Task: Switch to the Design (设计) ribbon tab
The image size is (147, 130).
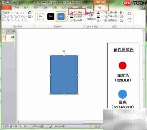Action: (x=36, y=8)
